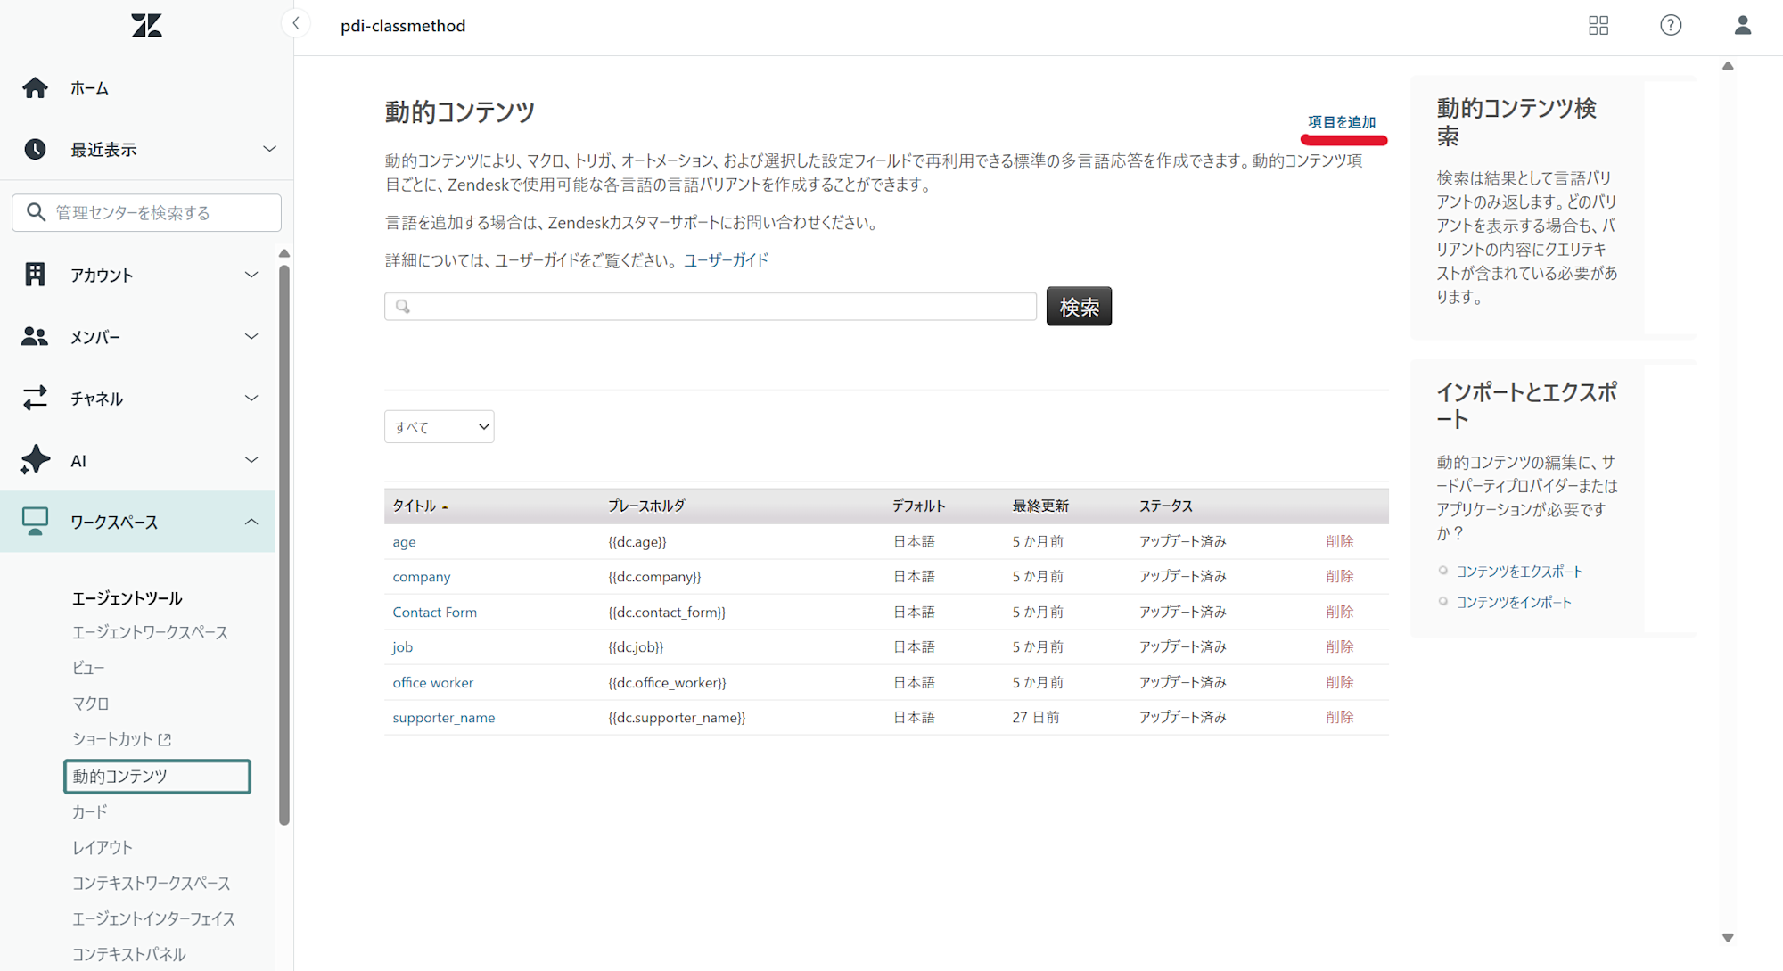1783x971 pixels.
Task: Sort by タイトル column arrow
Action: pos(445,506)
